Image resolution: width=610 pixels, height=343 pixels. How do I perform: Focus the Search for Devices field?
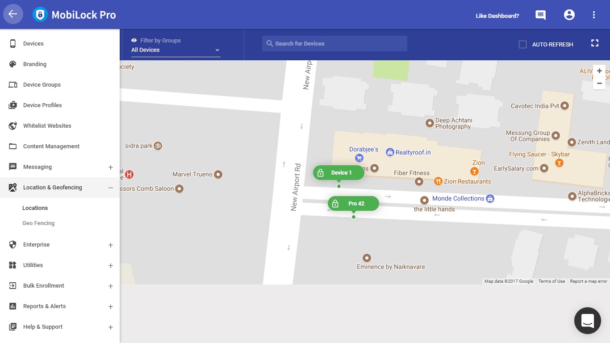coord(334,43)
